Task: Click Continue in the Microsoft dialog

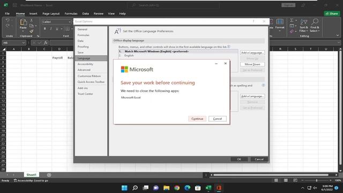Action: click(197, 118)
